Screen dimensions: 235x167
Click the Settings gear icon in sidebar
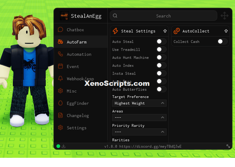click(x=60, y=128)
